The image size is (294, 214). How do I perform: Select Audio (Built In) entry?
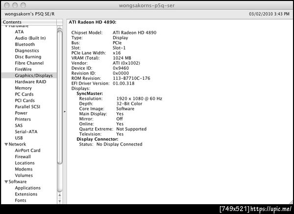[x=30, y=38]
